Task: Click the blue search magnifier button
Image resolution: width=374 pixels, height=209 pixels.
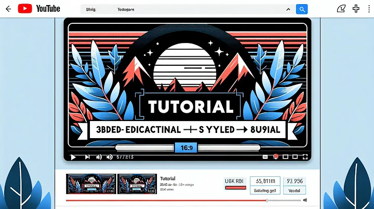Action: click(302, 9)
